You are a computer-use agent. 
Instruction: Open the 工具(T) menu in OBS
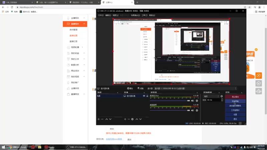pyautogui.click(x=145, y=15)
